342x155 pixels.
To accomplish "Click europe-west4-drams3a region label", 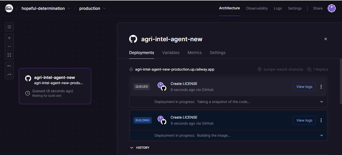I will point(283,69).
